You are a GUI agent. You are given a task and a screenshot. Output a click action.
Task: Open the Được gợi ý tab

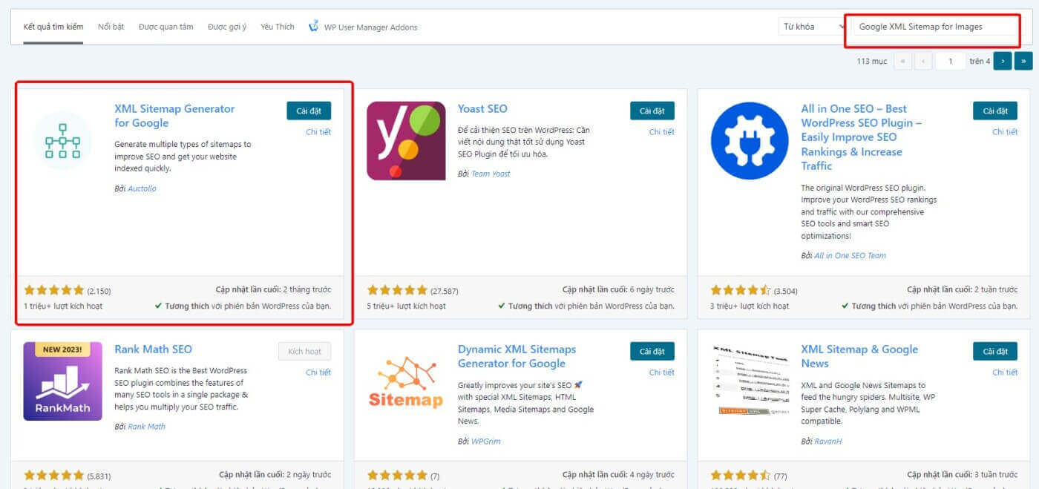(227, 27)
